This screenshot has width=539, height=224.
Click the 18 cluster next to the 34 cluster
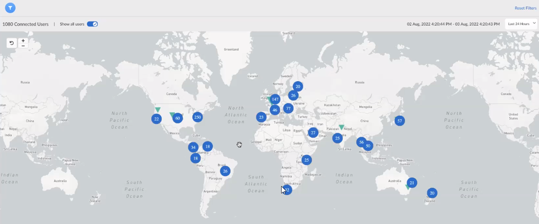(x=207, y=146)
